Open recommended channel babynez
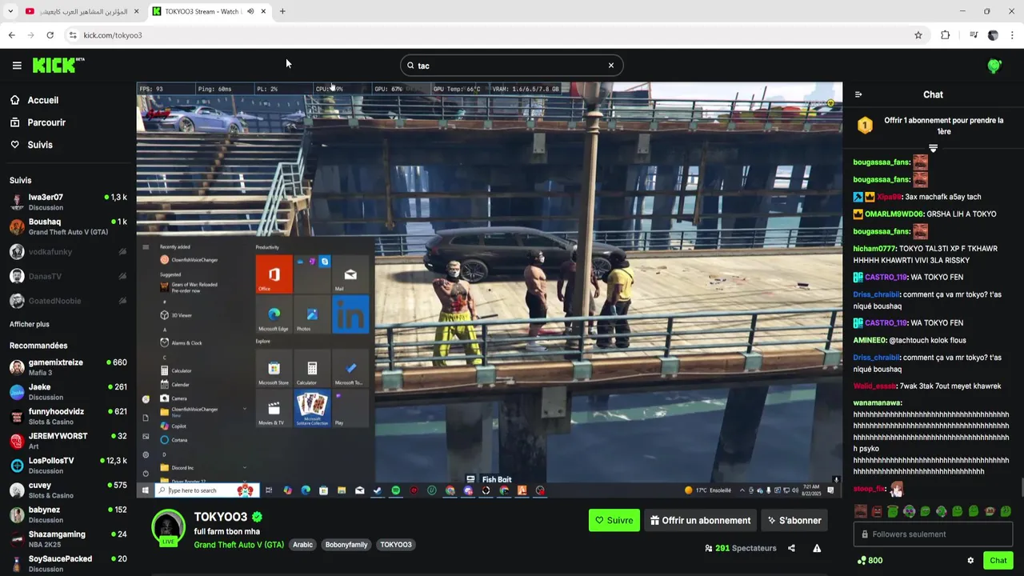Screen dimensions: 1024x576 pos(68,514)
